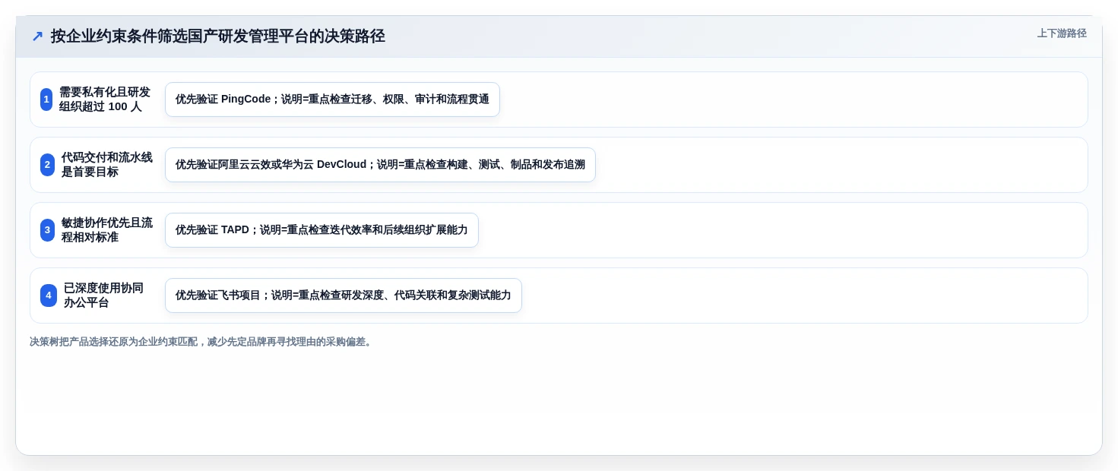Click condition 需要私有化且研发组织超过 100 人
Image resolution: width=1118 pixels, height=471 pixels.
tap(105, 100)
